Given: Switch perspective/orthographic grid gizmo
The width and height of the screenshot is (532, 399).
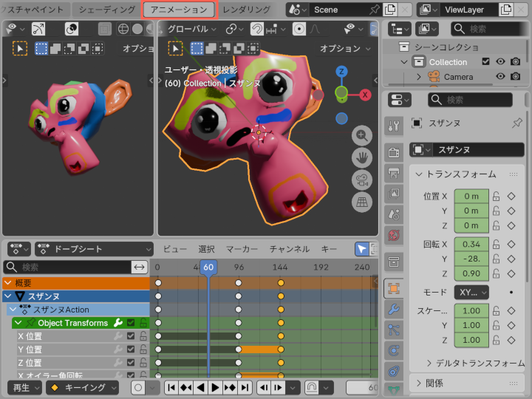Looking at the screenshot, I should tap(361, 202).
